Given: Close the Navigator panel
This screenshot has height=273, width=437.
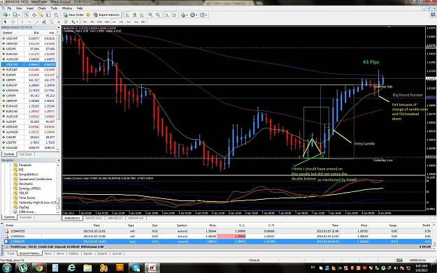Looking at the screenshot, I should pos(59,161).
